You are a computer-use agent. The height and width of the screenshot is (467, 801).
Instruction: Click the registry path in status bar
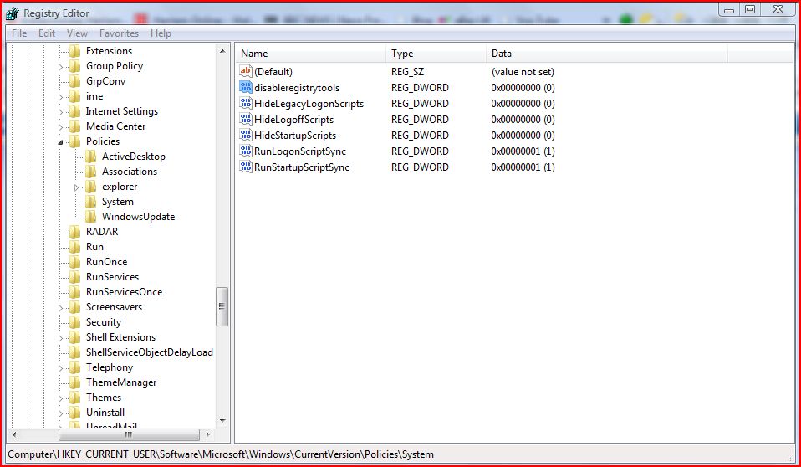coord(221,454)
